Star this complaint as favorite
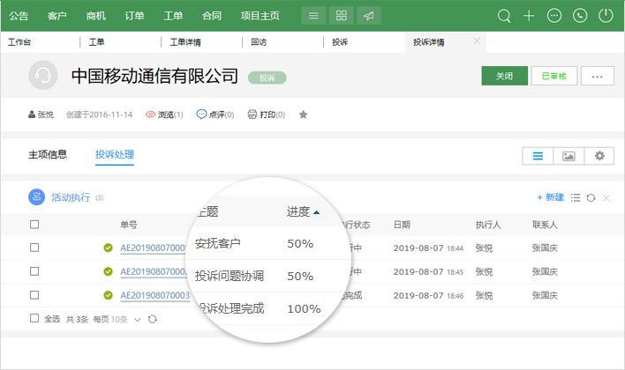 [x=304, y=115]
